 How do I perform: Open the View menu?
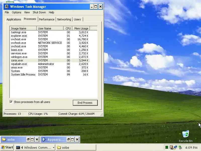click(27, 12)
